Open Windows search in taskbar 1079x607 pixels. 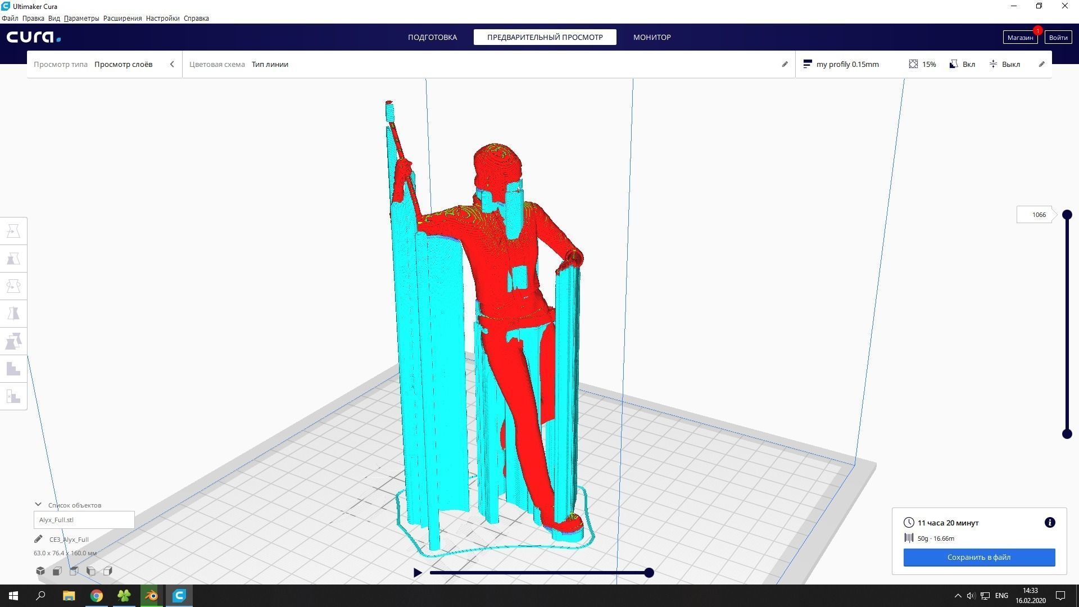pos(40,596)
